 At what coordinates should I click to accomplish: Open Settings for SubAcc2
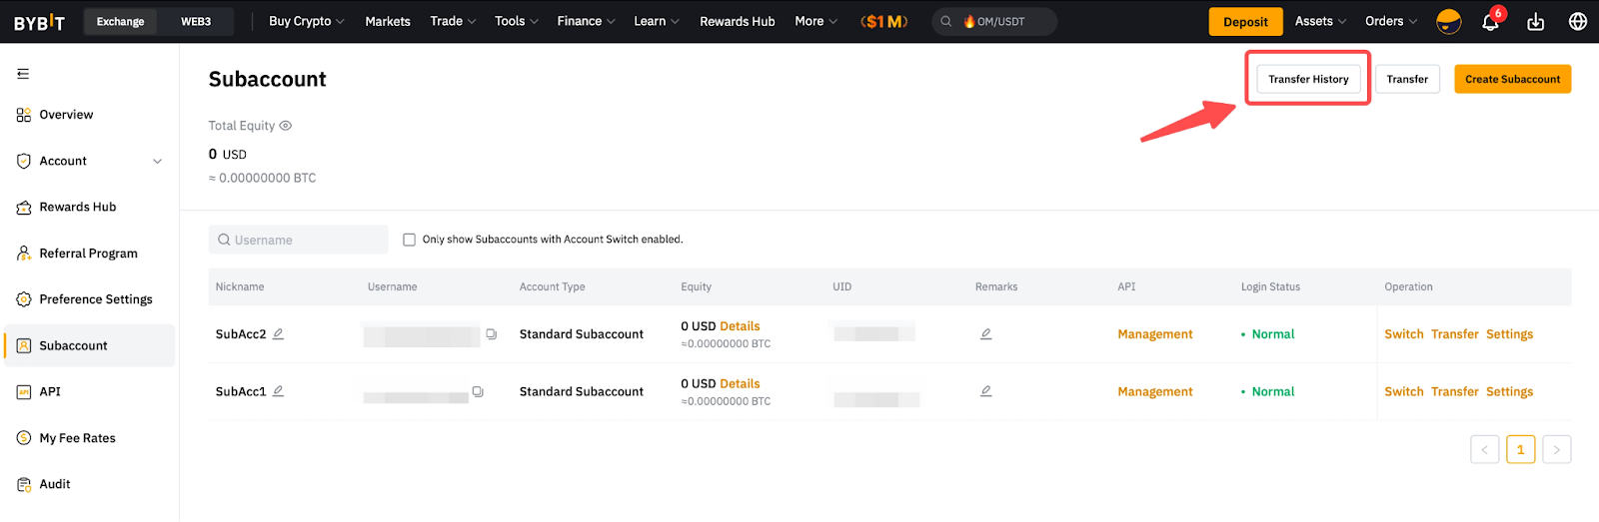click(x=1509, y=334)
